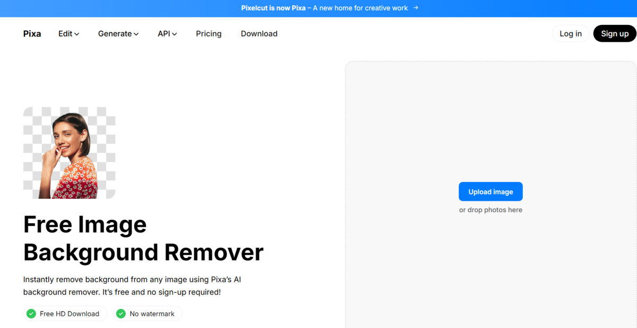Image resolution: width=637 pixels, height=328 pixels.
Task: Open the 'Pixelcut is now Pixa' announcement link
Action: click(324, 8)
